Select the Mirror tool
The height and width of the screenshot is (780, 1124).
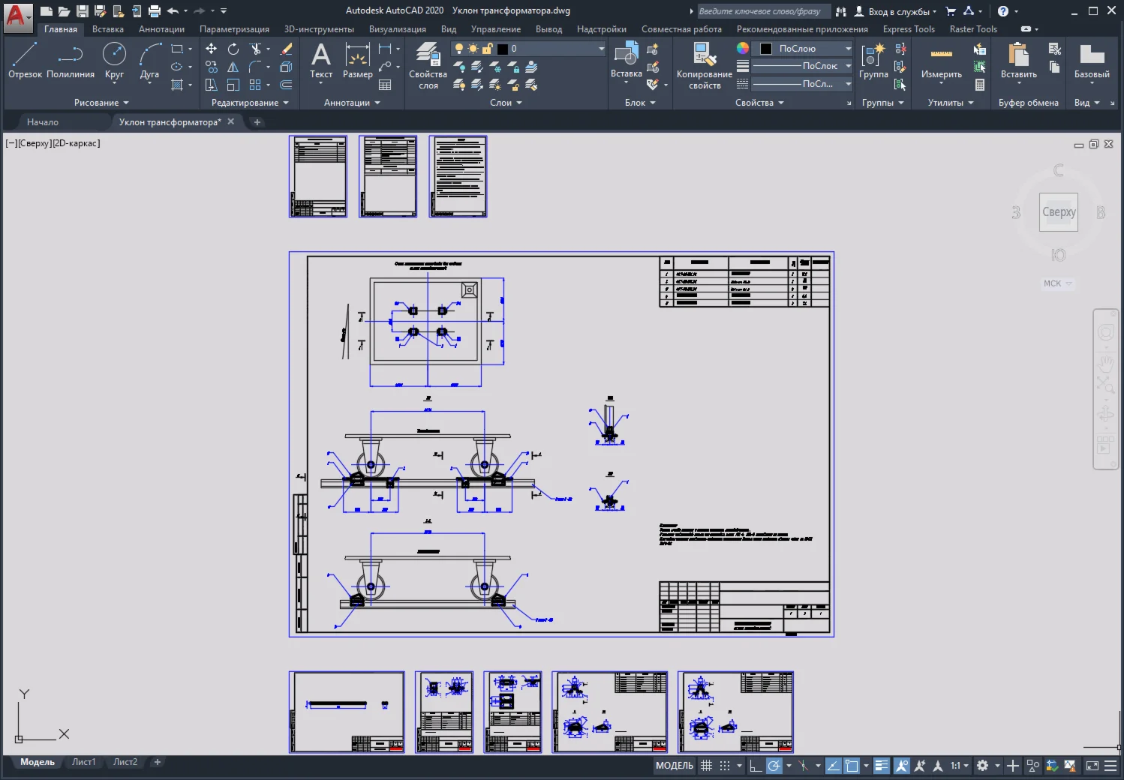coord(233,67)
